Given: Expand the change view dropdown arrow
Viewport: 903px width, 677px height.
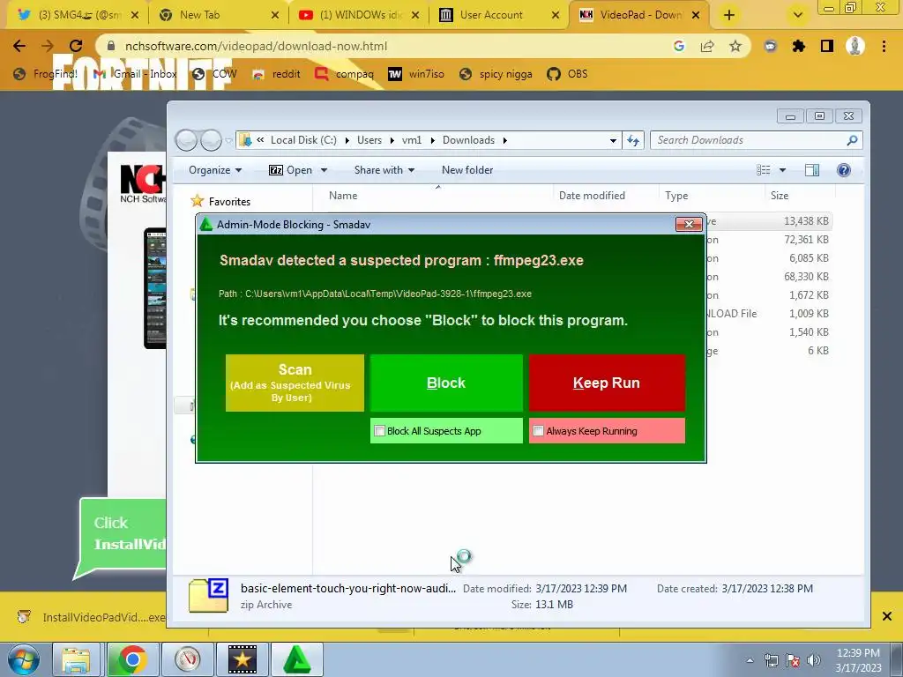Looking at the screenshot, I should tap(783, 170).
